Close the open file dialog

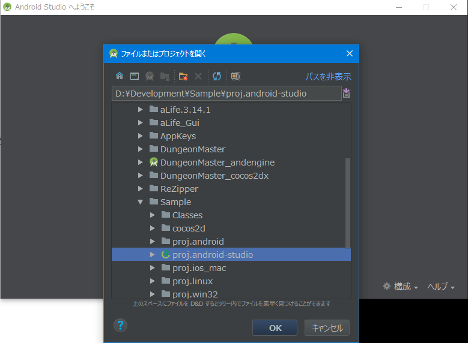(350, 53)
